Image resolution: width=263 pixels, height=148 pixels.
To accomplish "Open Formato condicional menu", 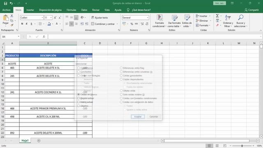I will (x=159, y=21).
